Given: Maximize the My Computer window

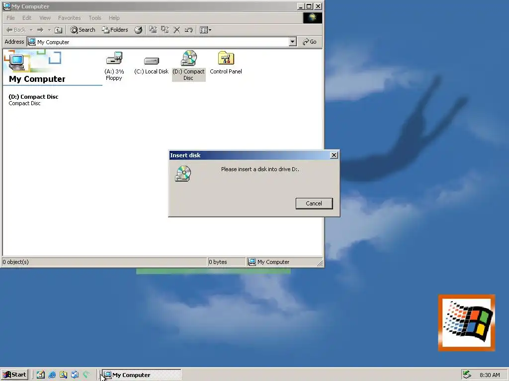Looking at the screenshot, I should pos(309,6).
